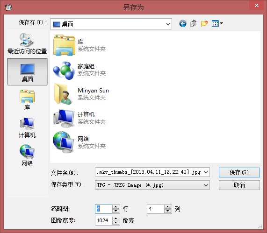The image size is (267, 233).
Task: Click the Minyan Sun name text
Action: [x=94, y=91]
